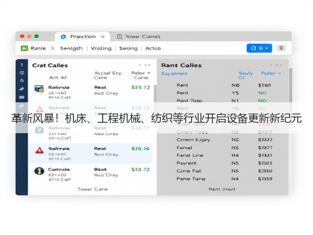
Task: Open the Rdee Carne column dropdown
Action: pyautogui.click(x=141, y=75)
